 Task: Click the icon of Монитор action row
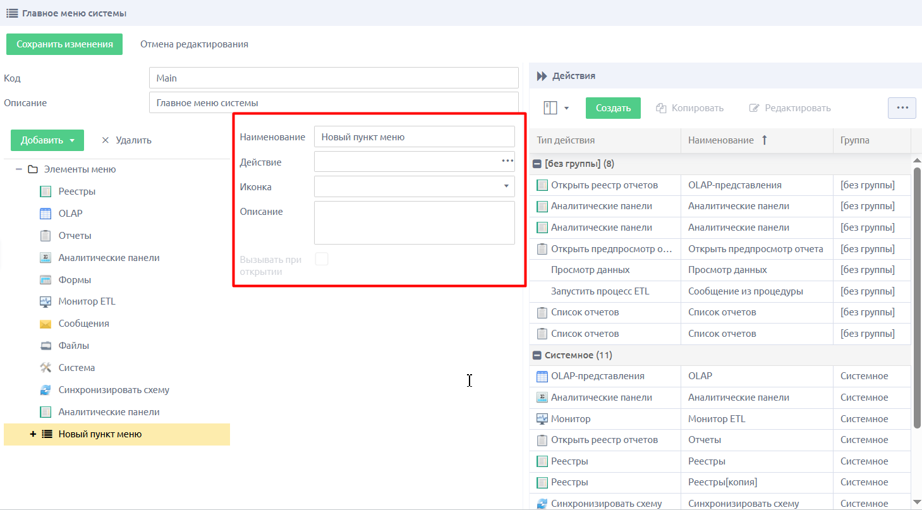[542, 419]
